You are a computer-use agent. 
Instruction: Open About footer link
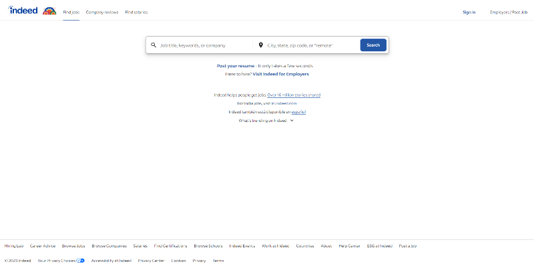[x=326, y=246]
